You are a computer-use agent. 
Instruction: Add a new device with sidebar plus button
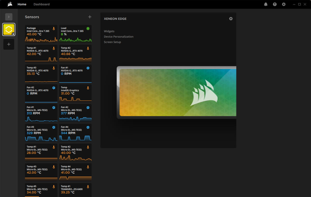9,44
